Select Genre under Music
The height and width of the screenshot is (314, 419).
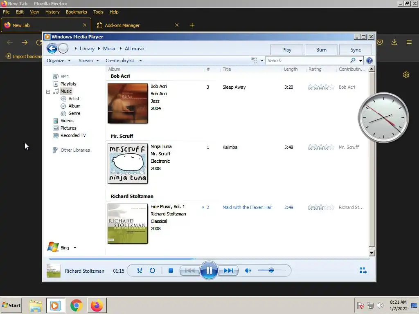pyautogui.click(x=70, y=113)
